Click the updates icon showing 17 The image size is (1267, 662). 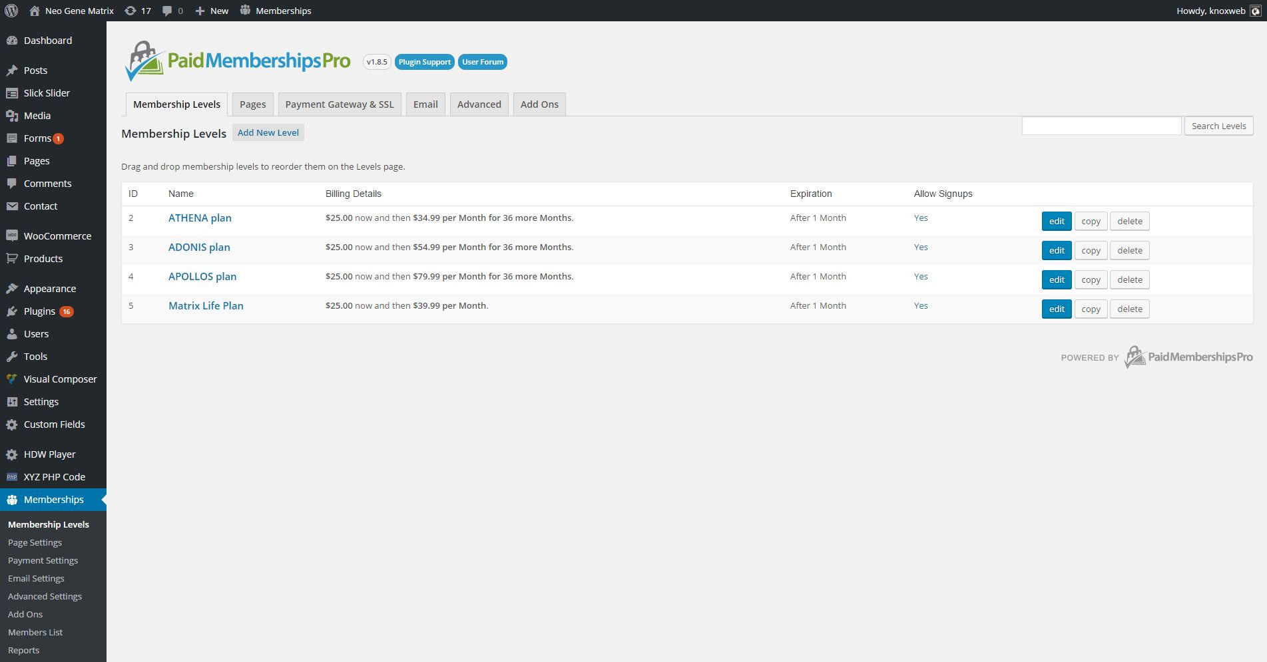(x=130, y=11)
